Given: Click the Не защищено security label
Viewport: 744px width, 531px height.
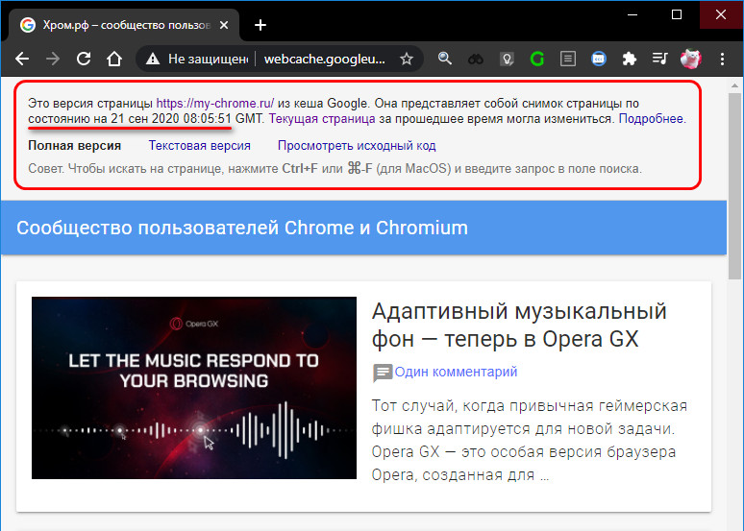Looking at the screenshot, I should (x=208, y=59).
